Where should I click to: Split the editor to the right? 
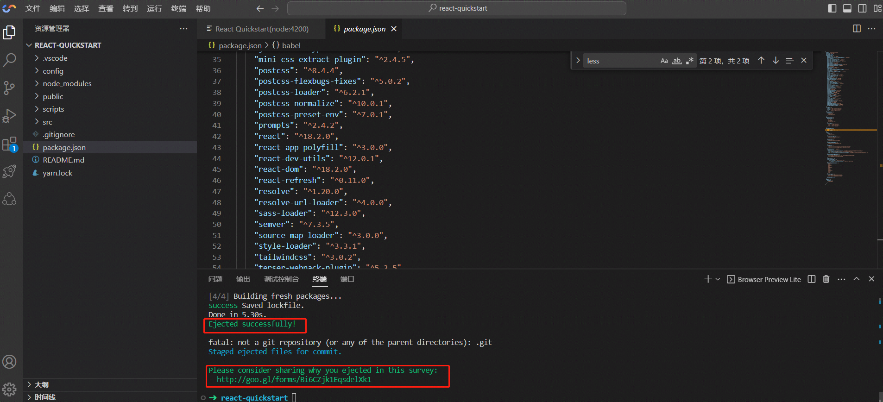pyautogui.click(x=857, y=29)
